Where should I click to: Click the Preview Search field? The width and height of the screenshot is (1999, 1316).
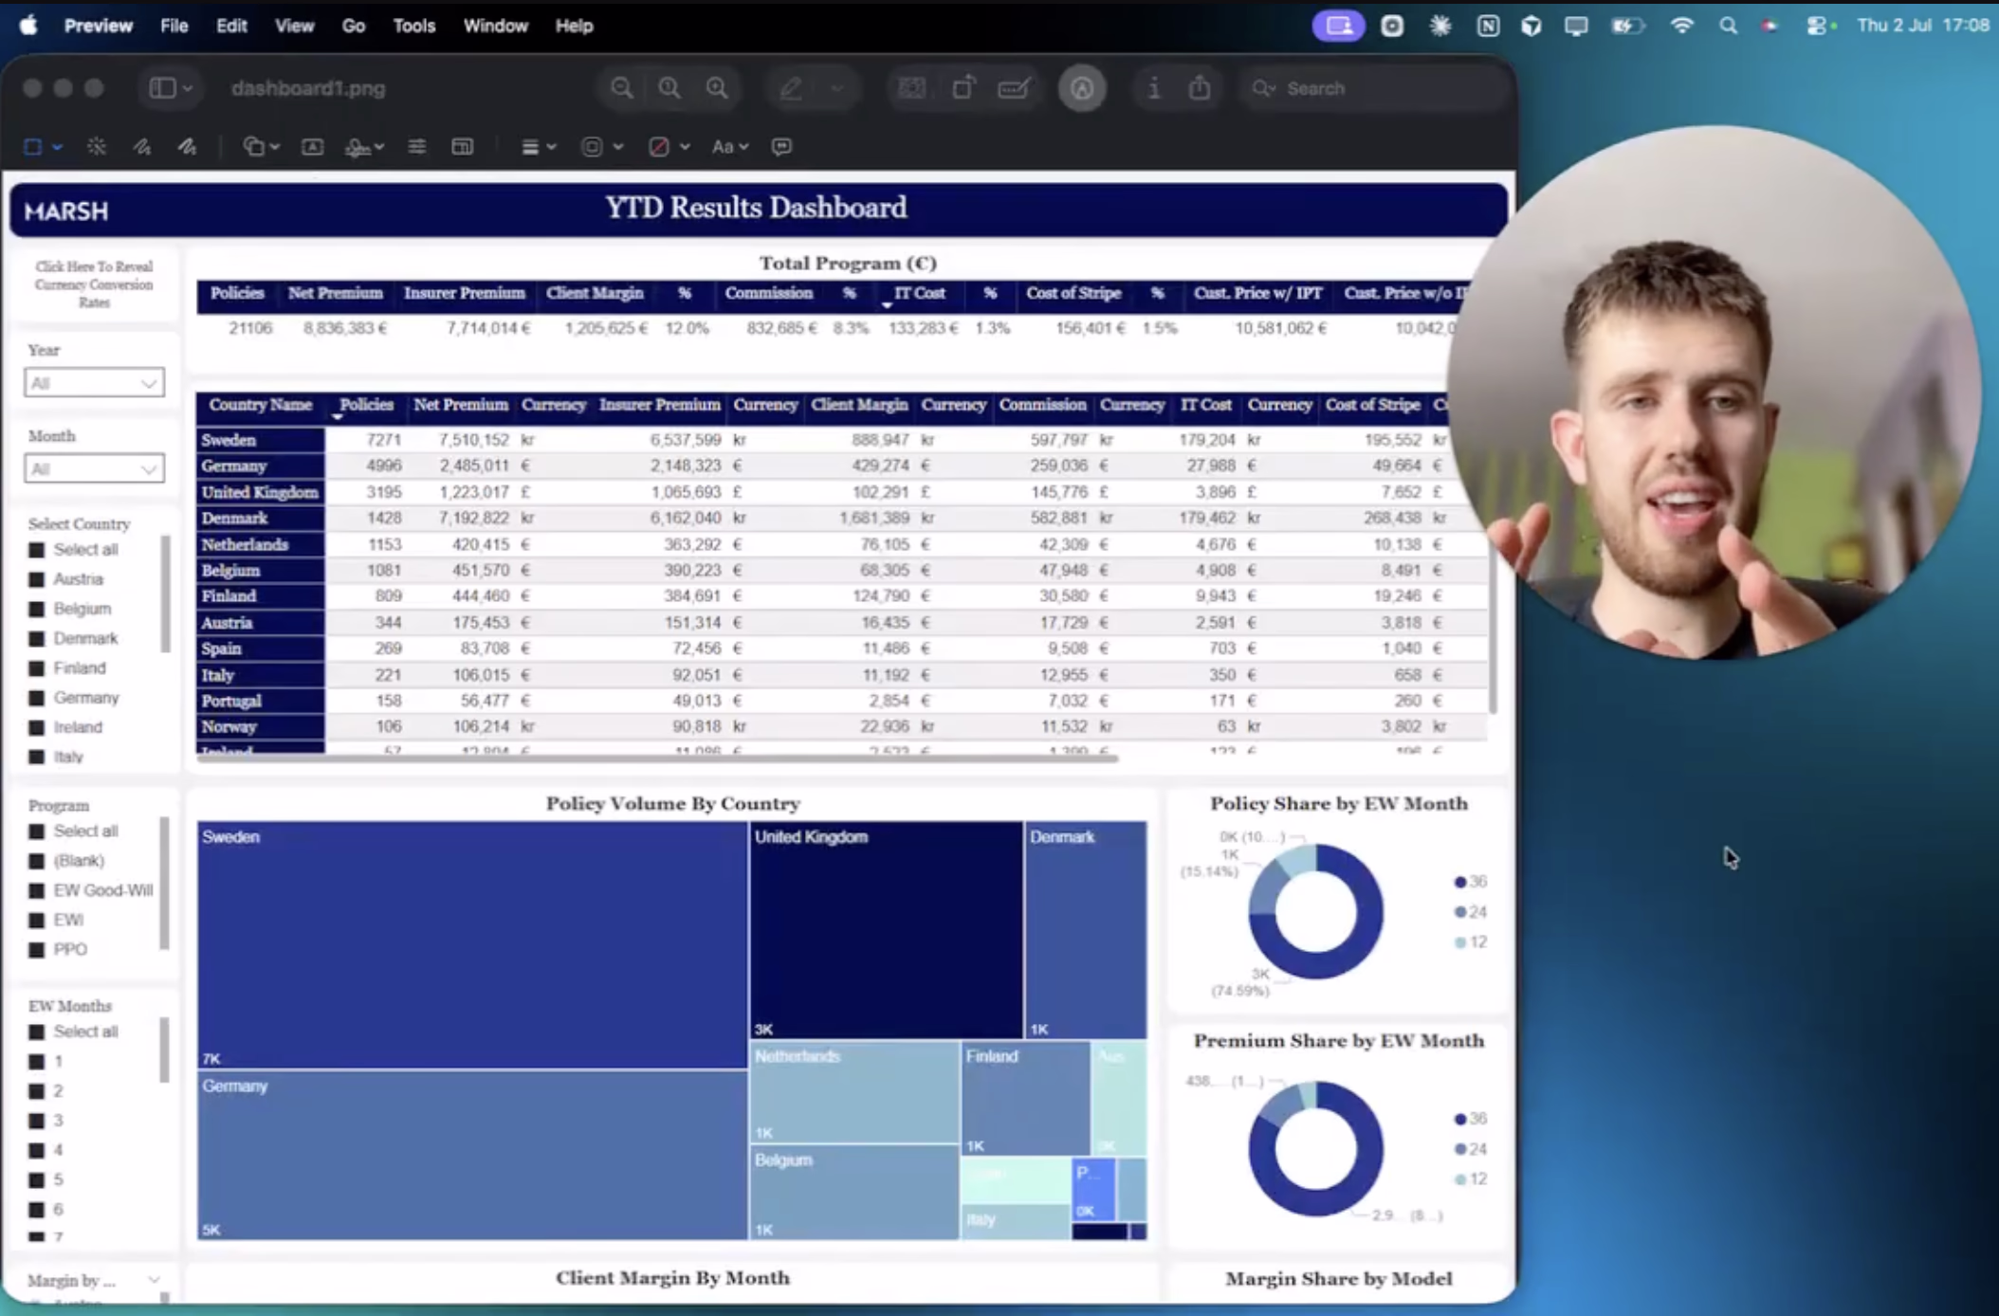1373,88
